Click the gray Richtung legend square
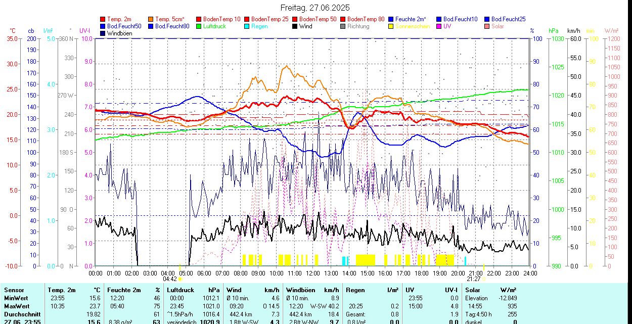This screenshot has width=632, height=324. 343,26
